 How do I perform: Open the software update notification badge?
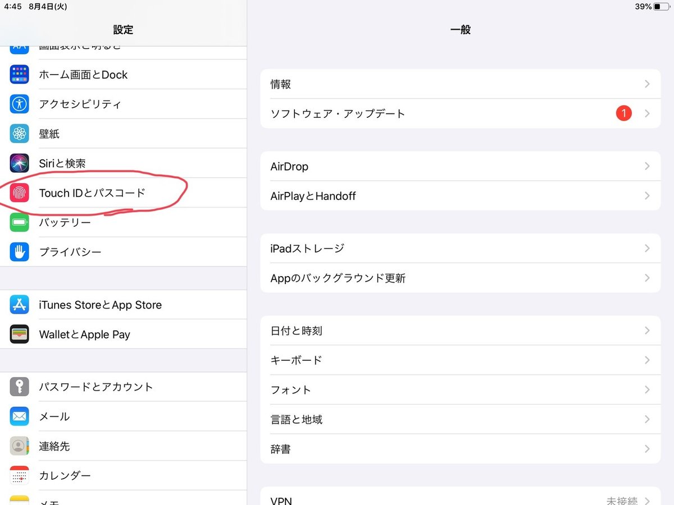pos(623,113)
